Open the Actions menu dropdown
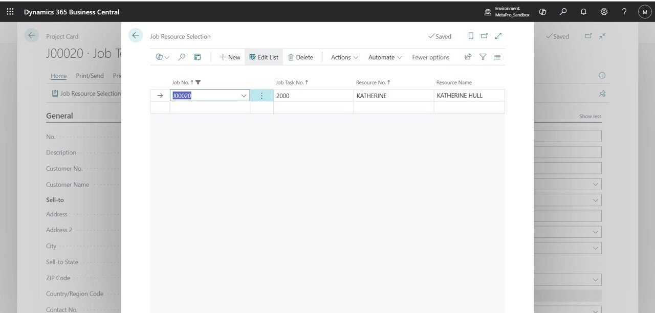This screenshot has height=313, width=655. click(344, 57)
